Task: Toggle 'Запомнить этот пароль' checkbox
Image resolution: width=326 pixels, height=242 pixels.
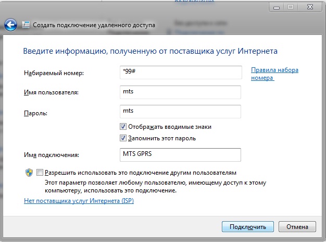Action: [x=123, y=138]
